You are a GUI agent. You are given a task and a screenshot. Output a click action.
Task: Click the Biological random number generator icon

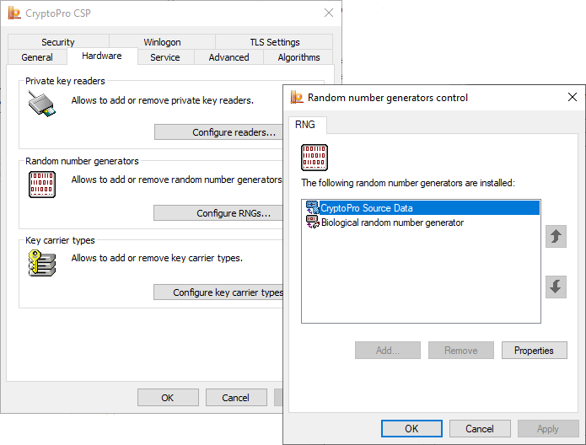312,222
